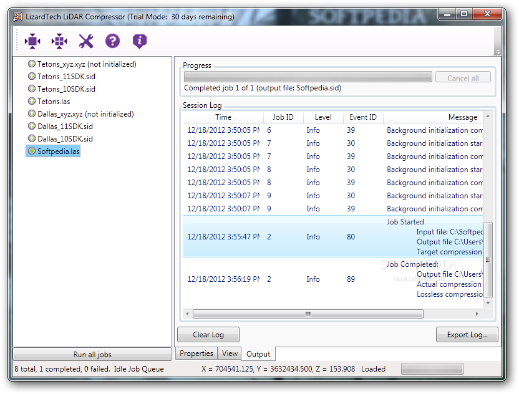Click the log horizontal scroll right arrow
Screen dimensions: 519x394
point(477,314)
